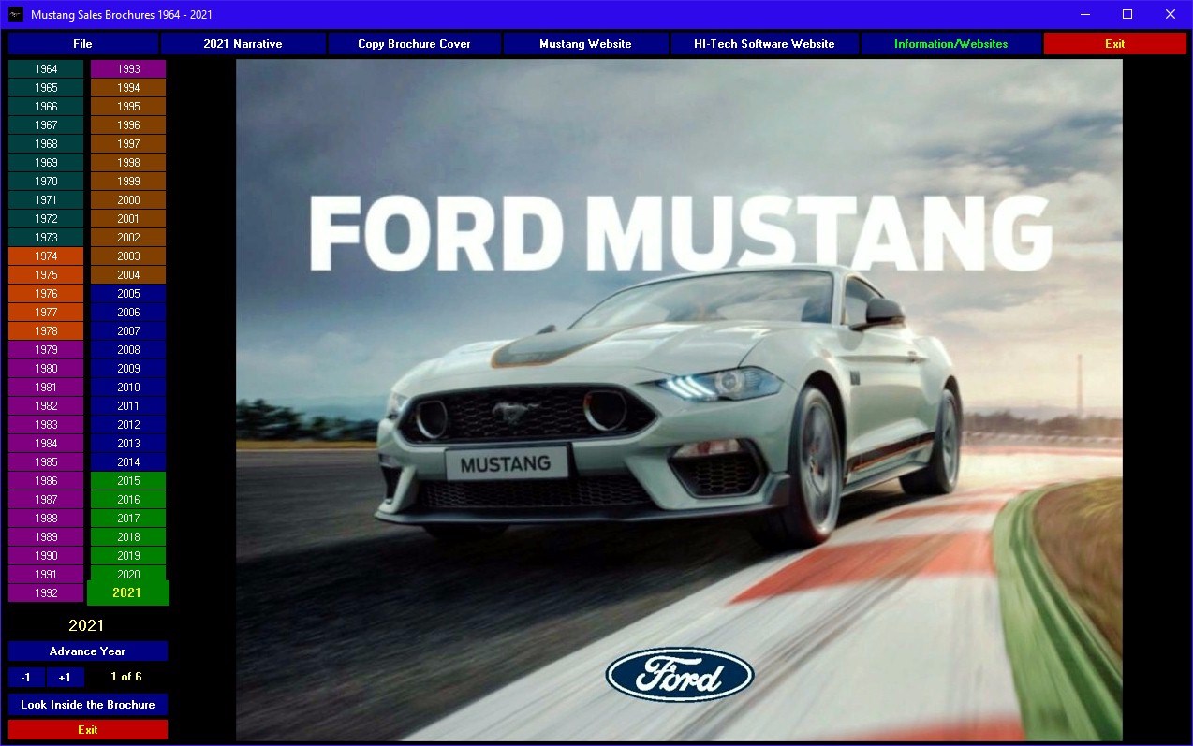The height and width of the screenshot is (746, 1193).
Task: Click Copy Brochure Cover
Action: point(414,44)
